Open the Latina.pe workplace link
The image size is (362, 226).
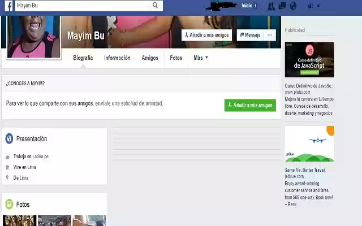point(40,157)
